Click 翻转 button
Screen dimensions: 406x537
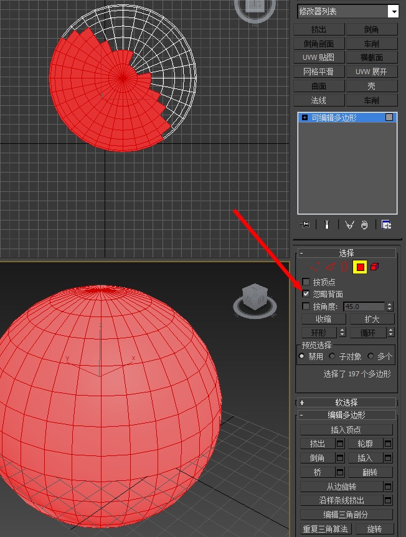pos(371,472)
